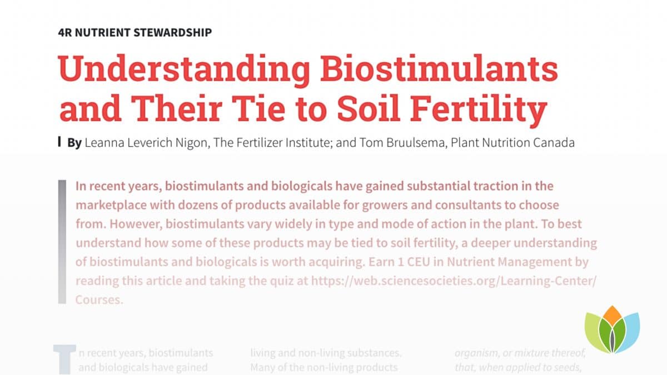Click the 4R Nutrient Stewardship section label
This screenshot has height=375, width=667.
point(135,32)
